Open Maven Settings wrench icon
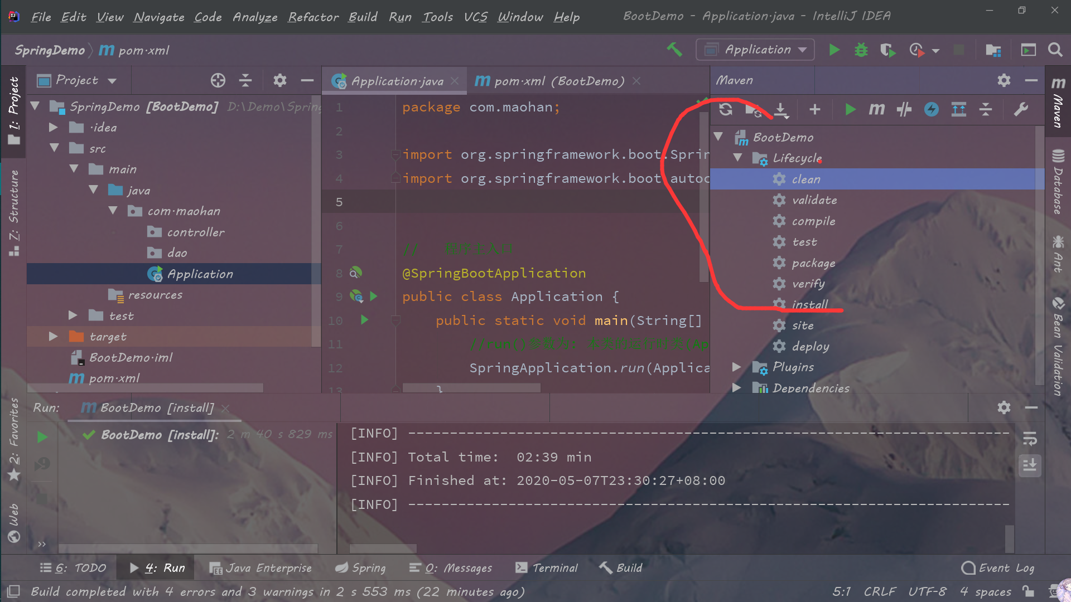Viewport: 1071px width, 602px height. pos(1020,109)
